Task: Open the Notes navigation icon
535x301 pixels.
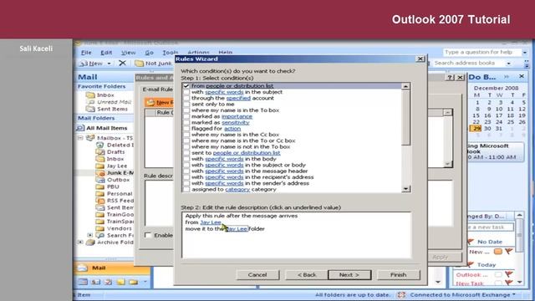Action: [120, 282]
